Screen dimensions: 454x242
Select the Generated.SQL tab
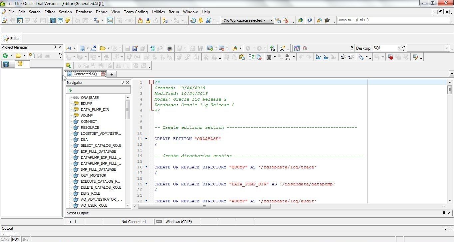tap(86, 74)
